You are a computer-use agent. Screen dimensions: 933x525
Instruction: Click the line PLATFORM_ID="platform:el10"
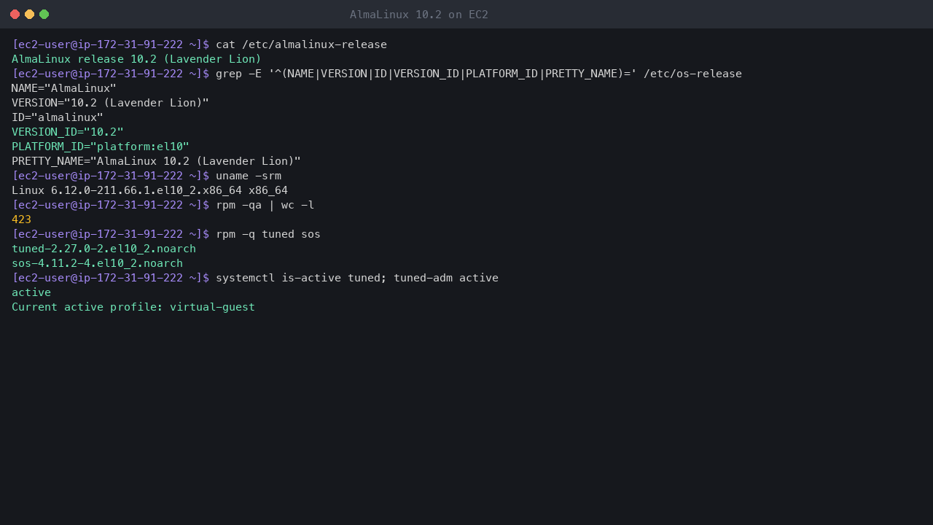tap(101, 147)
